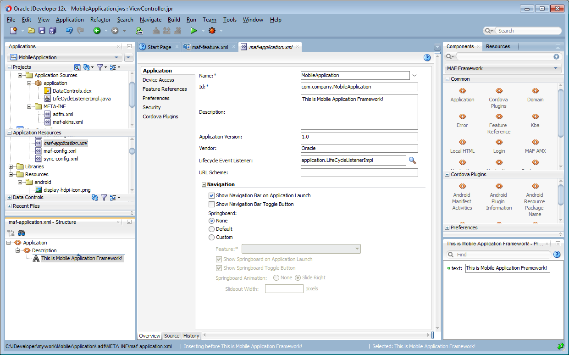Click the green Back navigation arrow
The height and width of the screenshot is (355, 569).
tap(97, 31)
